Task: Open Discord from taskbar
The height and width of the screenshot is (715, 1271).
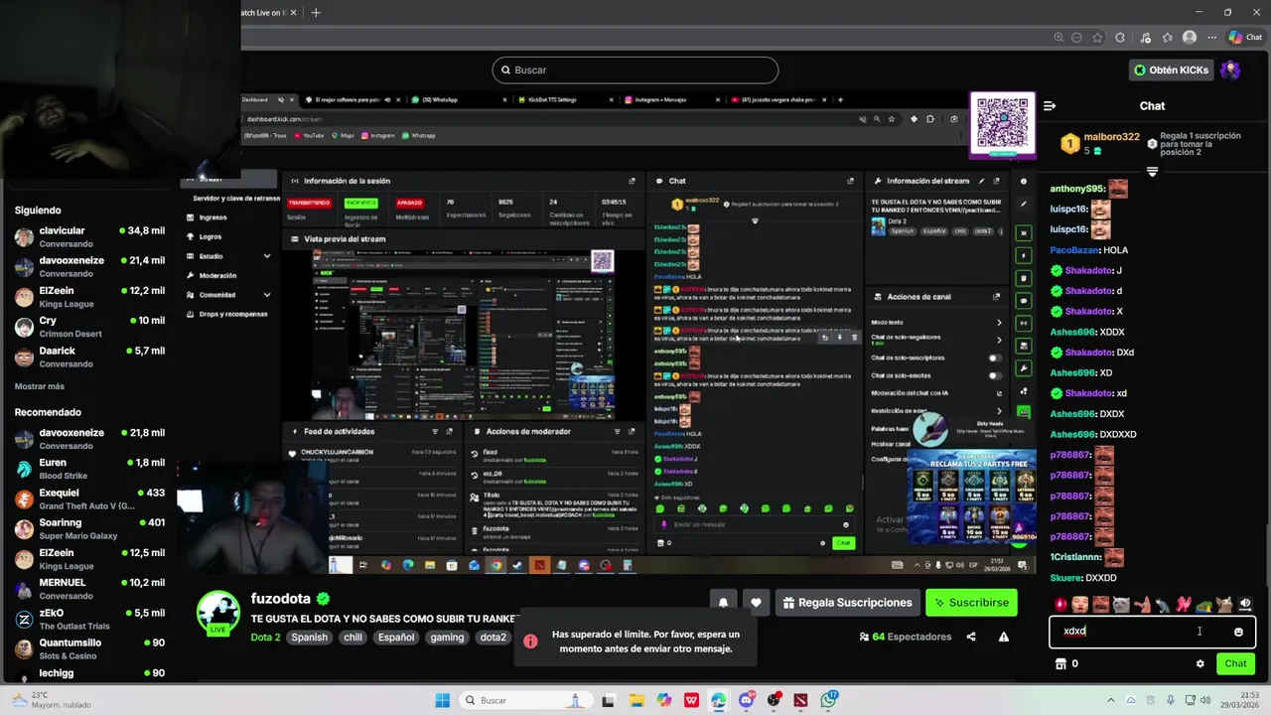Action: click(x=746, y=700)
